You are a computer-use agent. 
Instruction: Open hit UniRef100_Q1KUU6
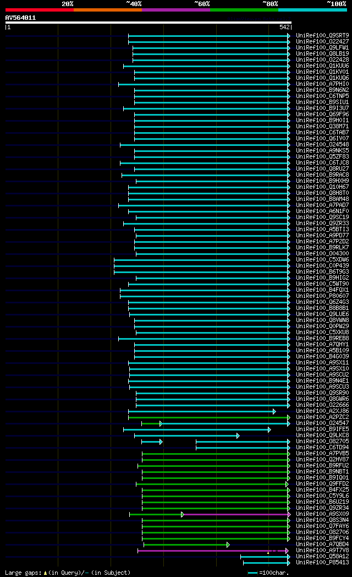pos(322,66)
